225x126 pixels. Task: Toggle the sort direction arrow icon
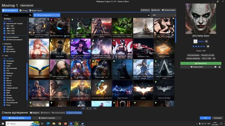(x=149, y=15)
